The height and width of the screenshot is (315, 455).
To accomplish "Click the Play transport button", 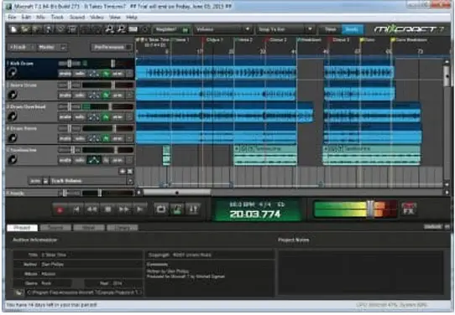I will click(139, 209).
